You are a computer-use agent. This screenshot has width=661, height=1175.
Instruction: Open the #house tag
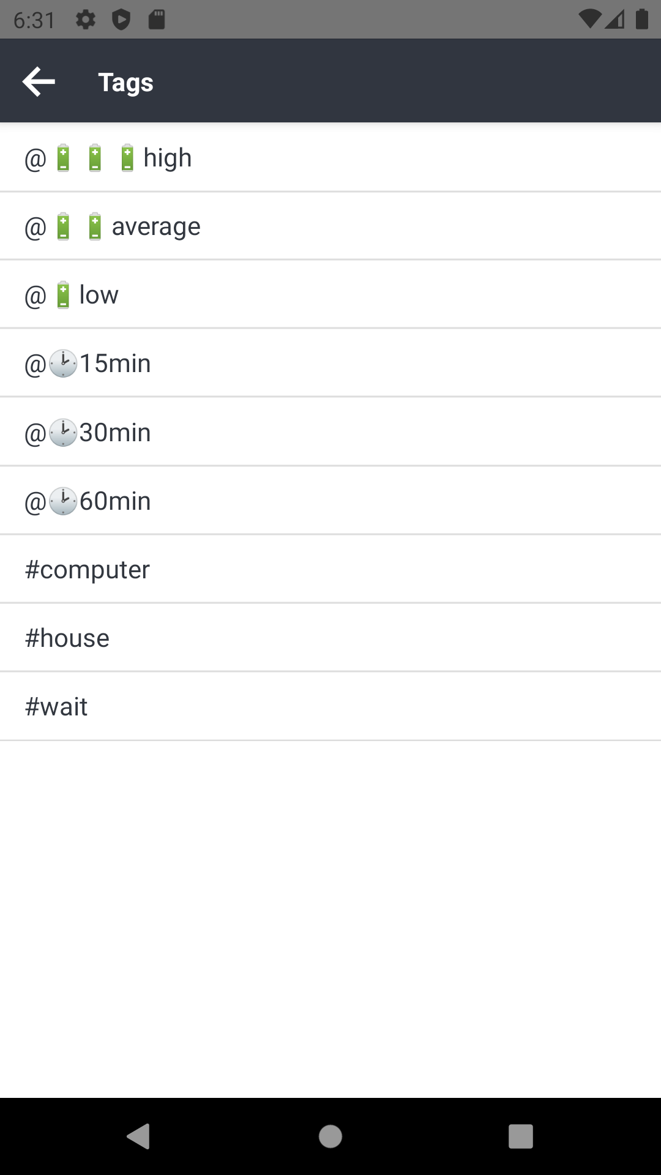point(67,637)
